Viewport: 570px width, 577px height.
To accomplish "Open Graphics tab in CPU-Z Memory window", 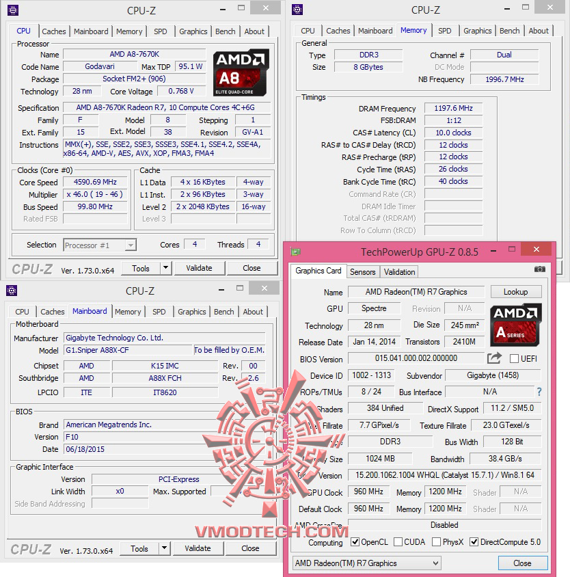I will coord(477,31).
